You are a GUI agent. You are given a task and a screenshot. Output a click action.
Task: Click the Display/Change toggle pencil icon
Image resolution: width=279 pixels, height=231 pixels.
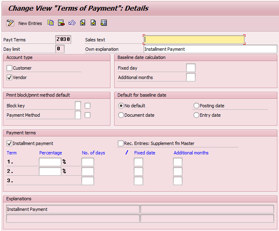[x=10, y=23]
